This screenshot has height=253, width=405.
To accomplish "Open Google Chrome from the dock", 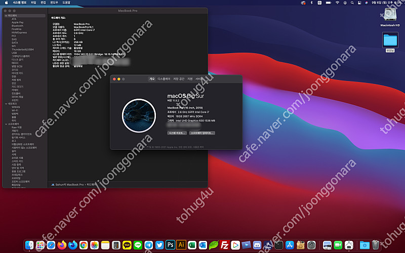I will pos(83,245).
